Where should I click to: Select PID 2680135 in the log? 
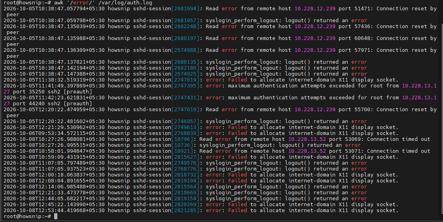coord(185,62)
